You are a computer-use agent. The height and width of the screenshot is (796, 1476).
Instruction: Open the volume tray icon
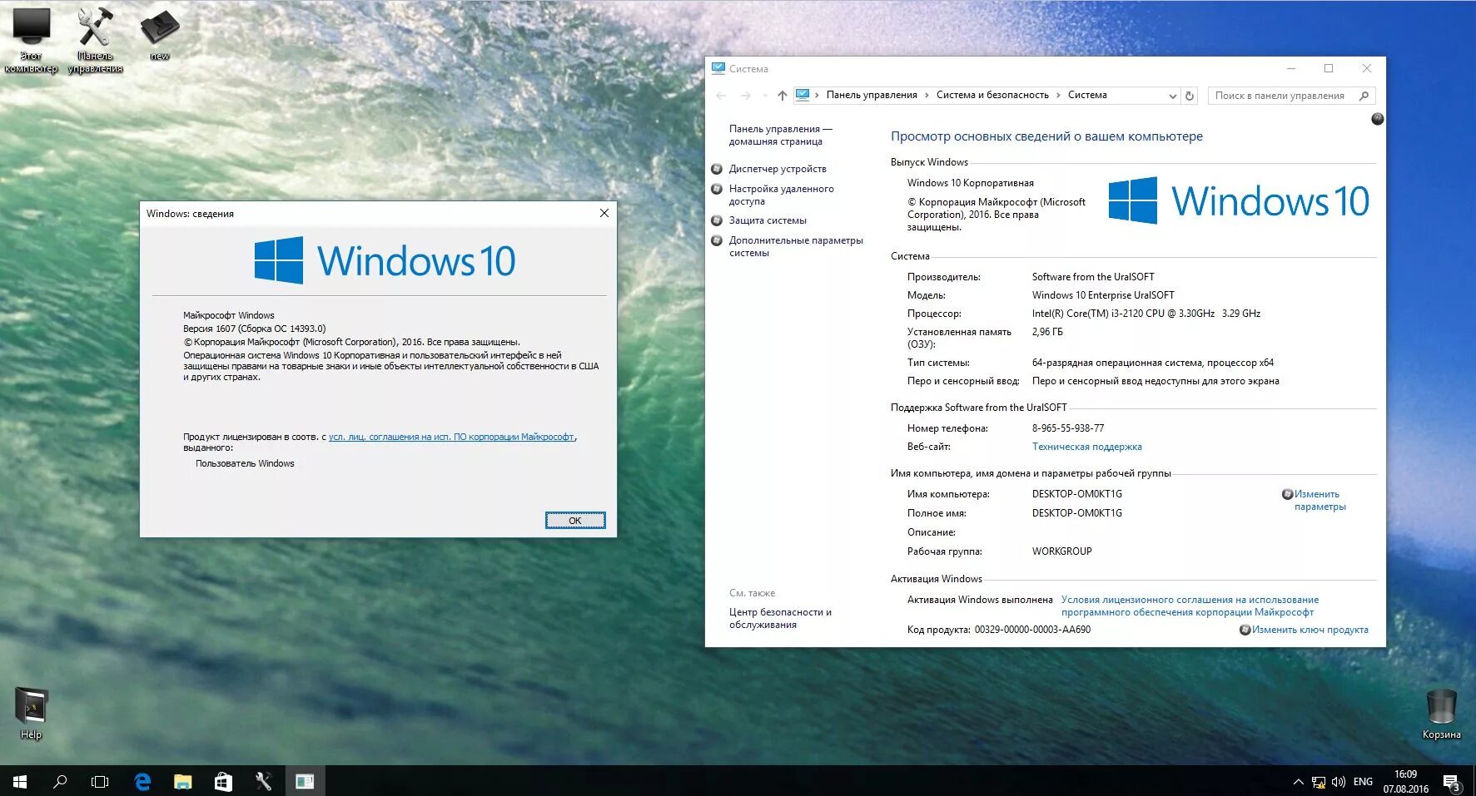pos(1339,782)
